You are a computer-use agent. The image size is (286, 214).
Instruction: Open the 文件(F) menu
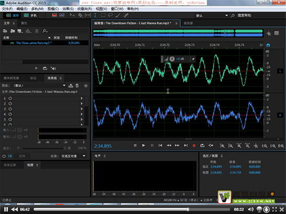(7, 9)
